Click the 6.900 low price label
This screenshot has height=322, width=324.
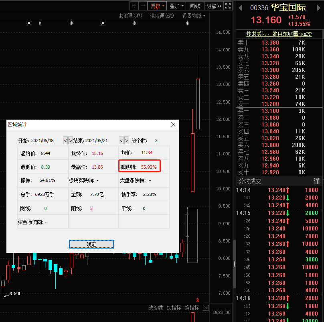click(x=15, y=293)
